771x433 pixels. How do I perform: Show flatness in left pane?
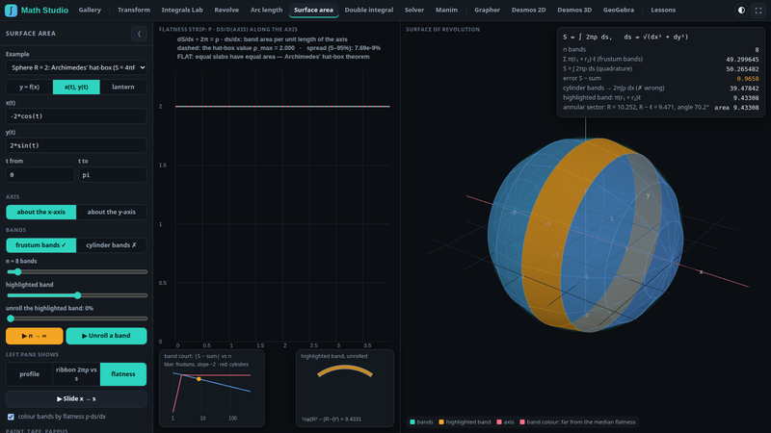(x=123, y=374)
